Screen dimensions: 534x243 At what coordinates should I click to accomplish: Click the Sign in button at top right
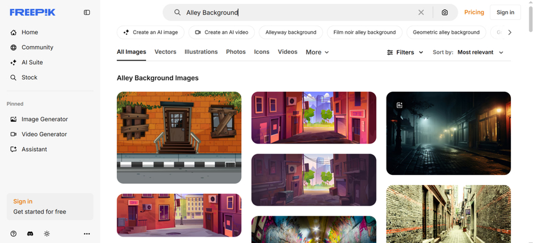click(505, 12)
